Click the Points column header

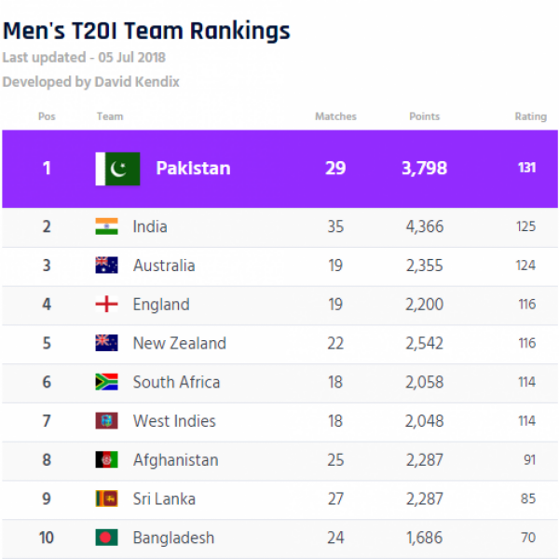(424, 116)
